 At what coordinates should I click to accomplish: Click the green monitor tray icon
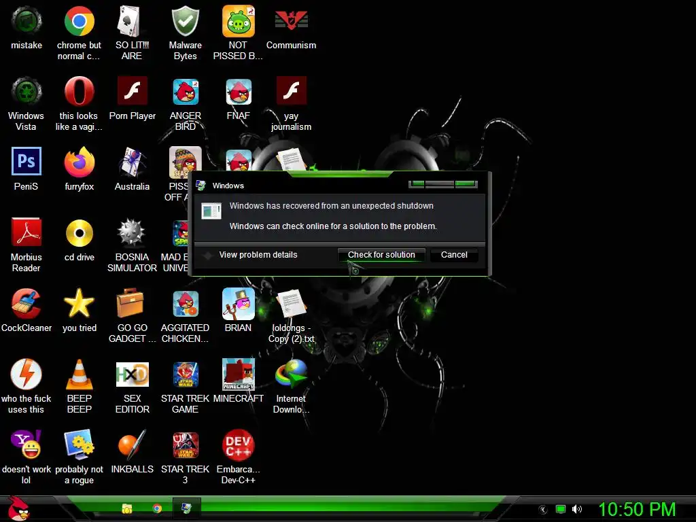pyautogui.click(x=561, y=510)
